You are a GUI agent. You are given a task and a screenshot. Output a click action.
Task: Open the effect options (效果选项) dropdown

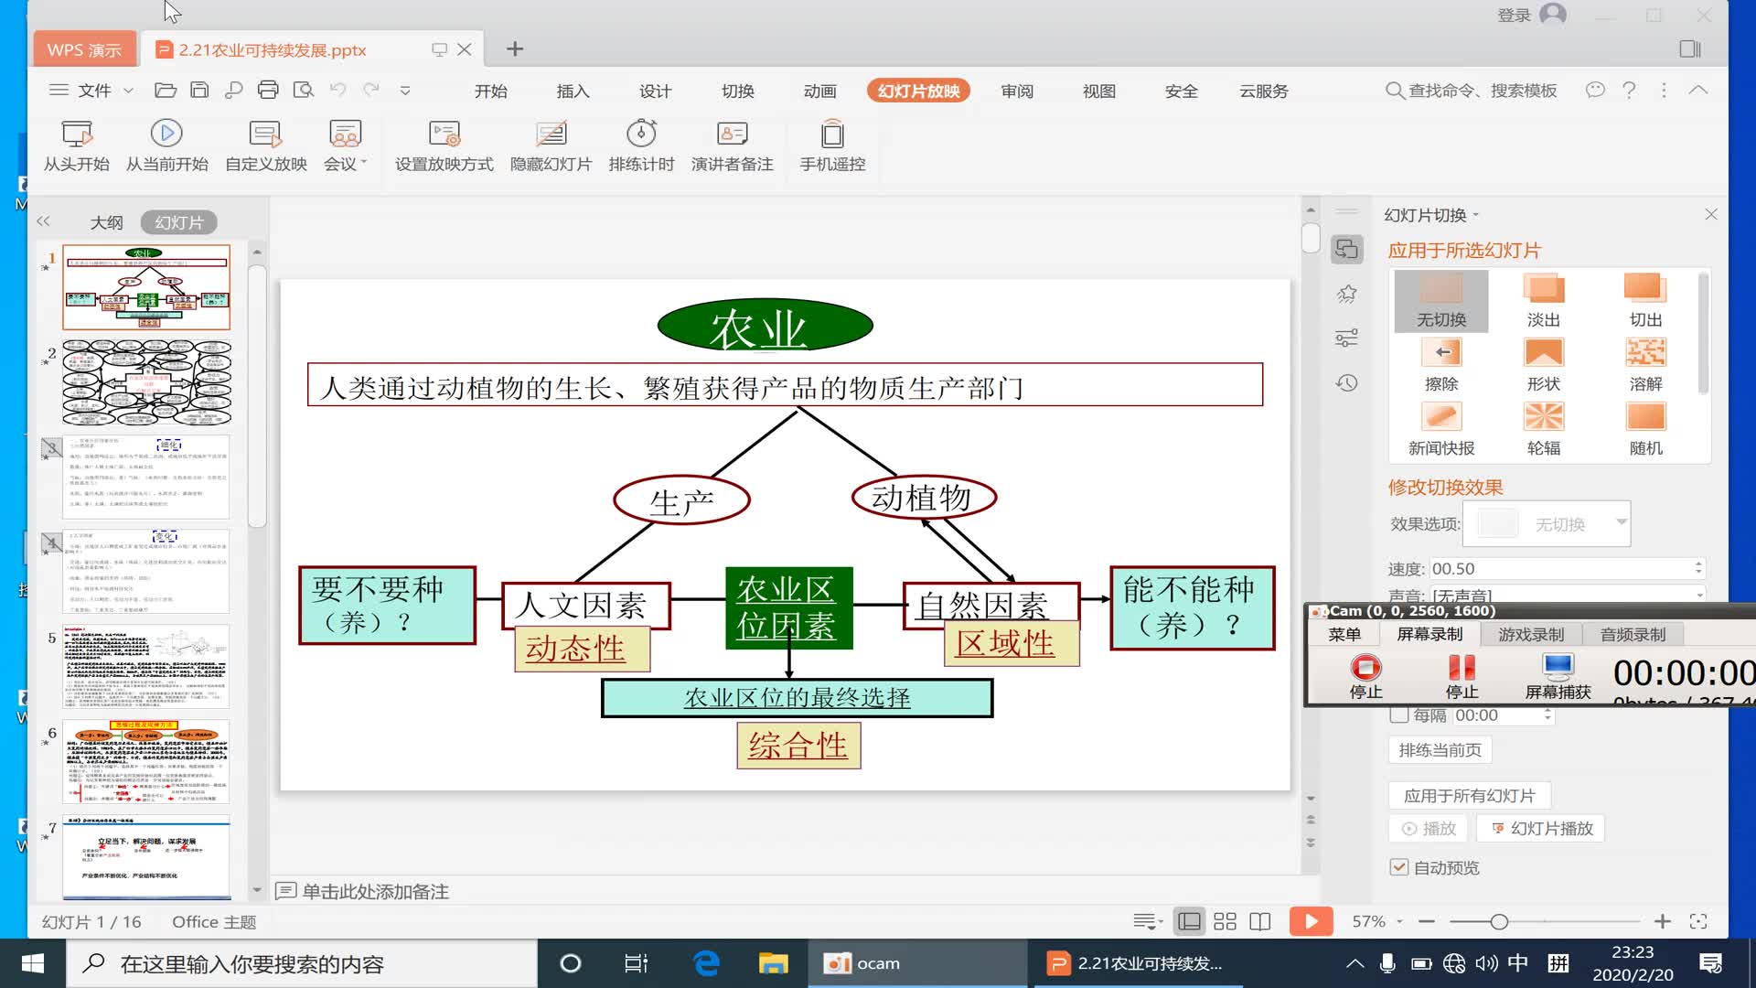point(1621,522)
